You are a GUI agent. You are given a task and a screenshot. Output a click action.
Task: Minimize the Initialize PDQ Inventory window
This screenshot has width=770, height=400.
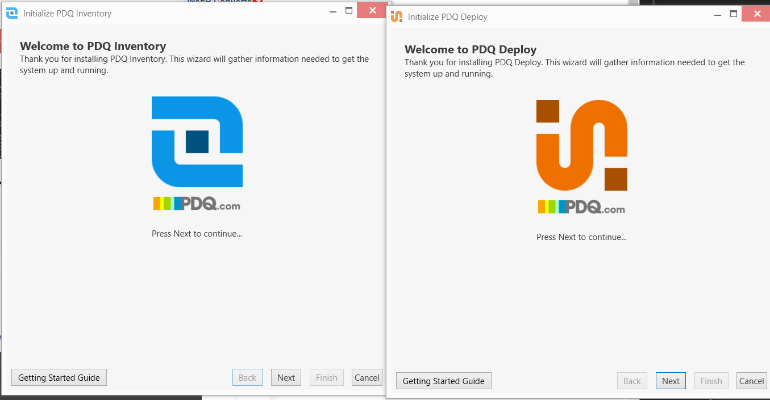(x=332, y=10)
